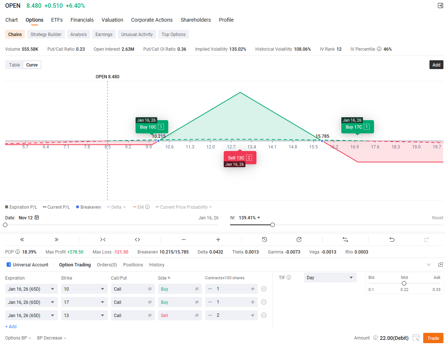Click the Bid/Mid/Ask price slider handle
The width and height of the screenshot is (446, 345).
(x=404, y=283)
